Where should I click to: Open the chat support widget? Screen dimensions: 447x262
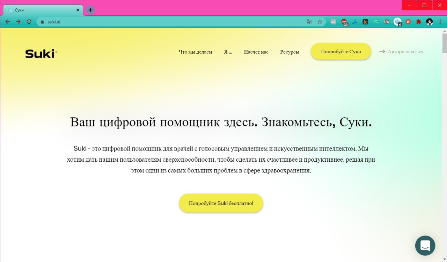point(425,246)
